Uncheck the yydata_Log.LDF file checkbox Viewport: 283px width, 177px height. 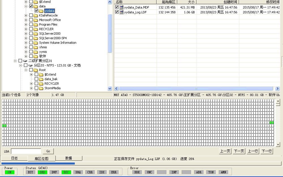(x=117, y=12)
